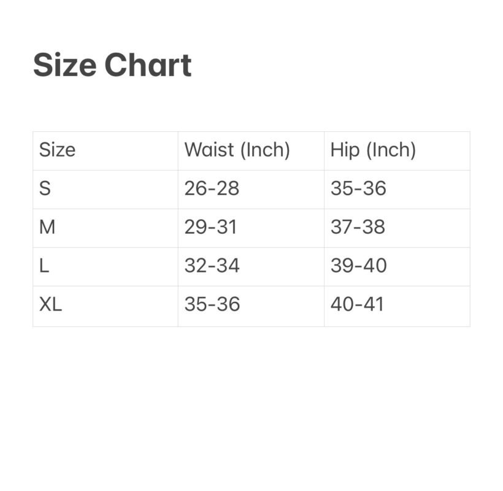
Task: Click the 37-38 hip measurement
Action: point(358,227)
